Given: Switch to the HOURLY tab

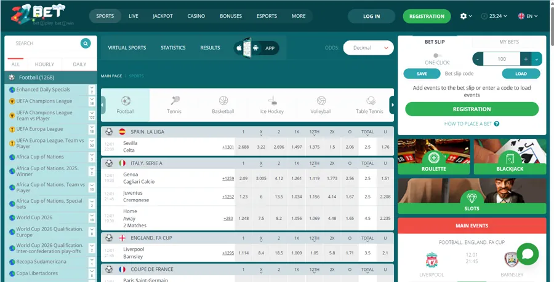Looking at the screenshot, I should [44, 64].
